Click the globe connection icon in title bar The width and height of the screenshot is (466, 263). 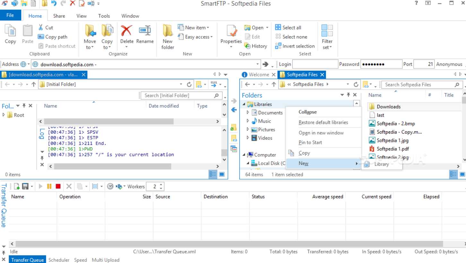[15, 3]
